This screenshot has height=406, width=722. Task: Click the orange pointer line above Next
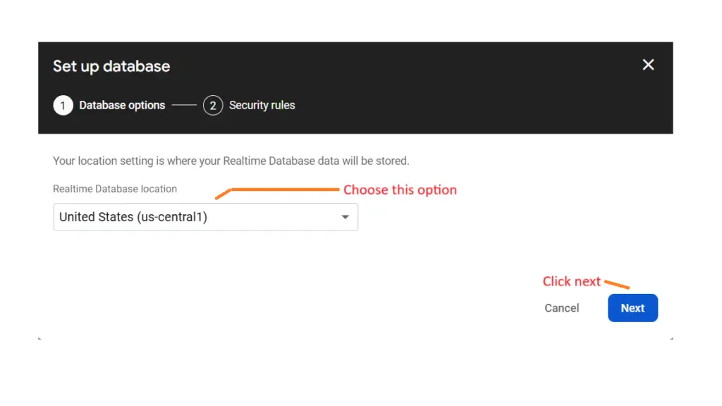tap(617, 285)
